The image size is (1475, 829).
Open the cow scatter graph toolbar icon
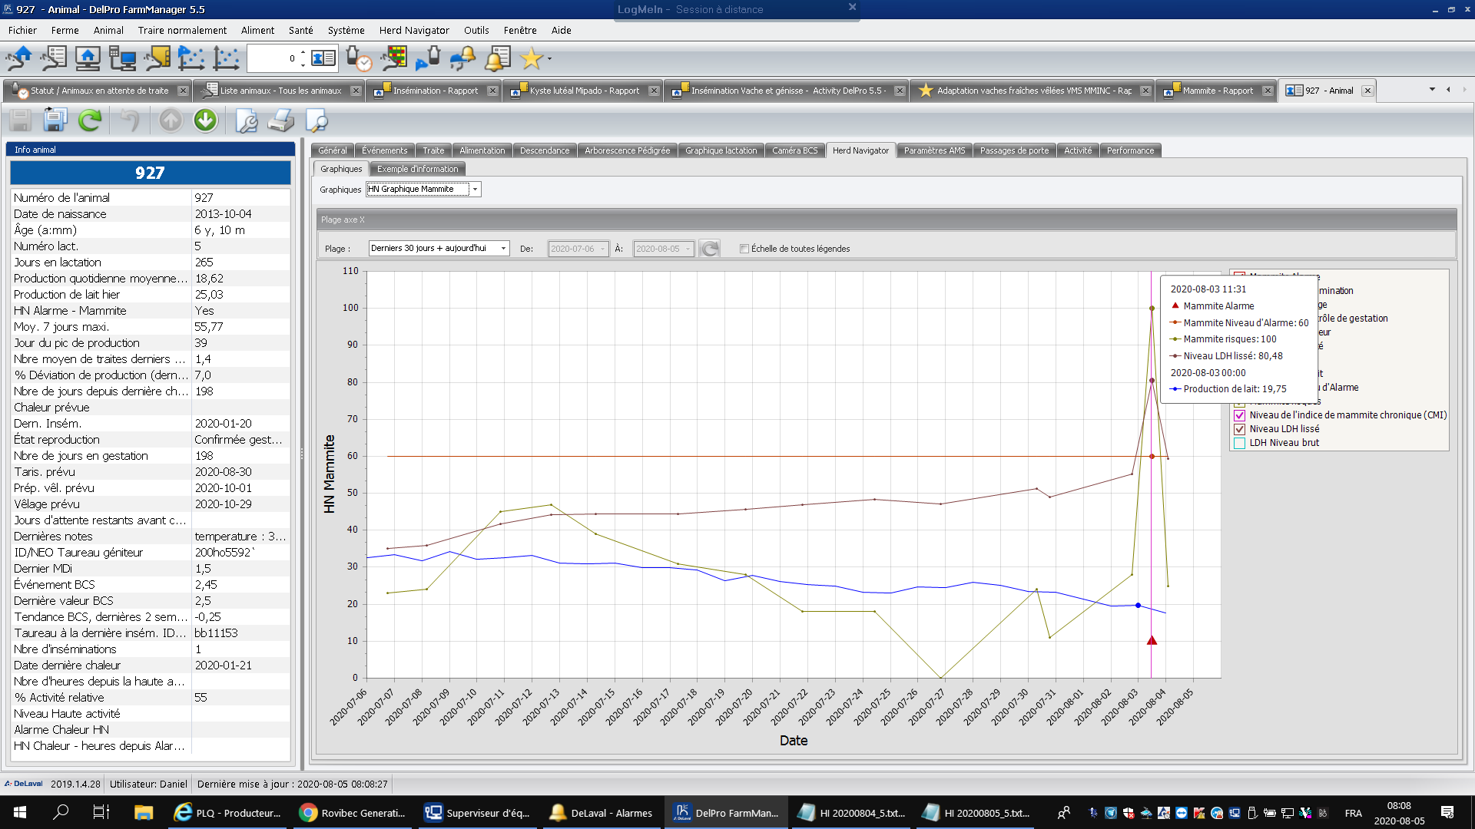coord(191,58)
